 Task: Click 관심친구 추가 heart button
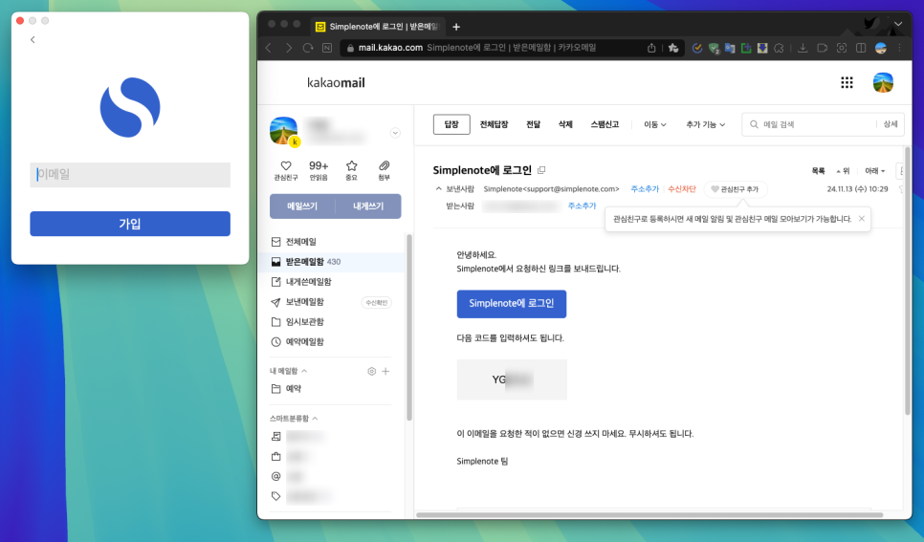(735, 189)
